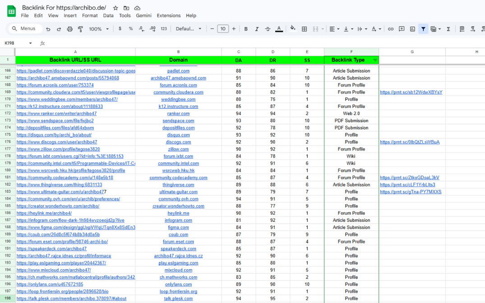
Task: Click the Undo icon in toolbar
Action: 48,29
